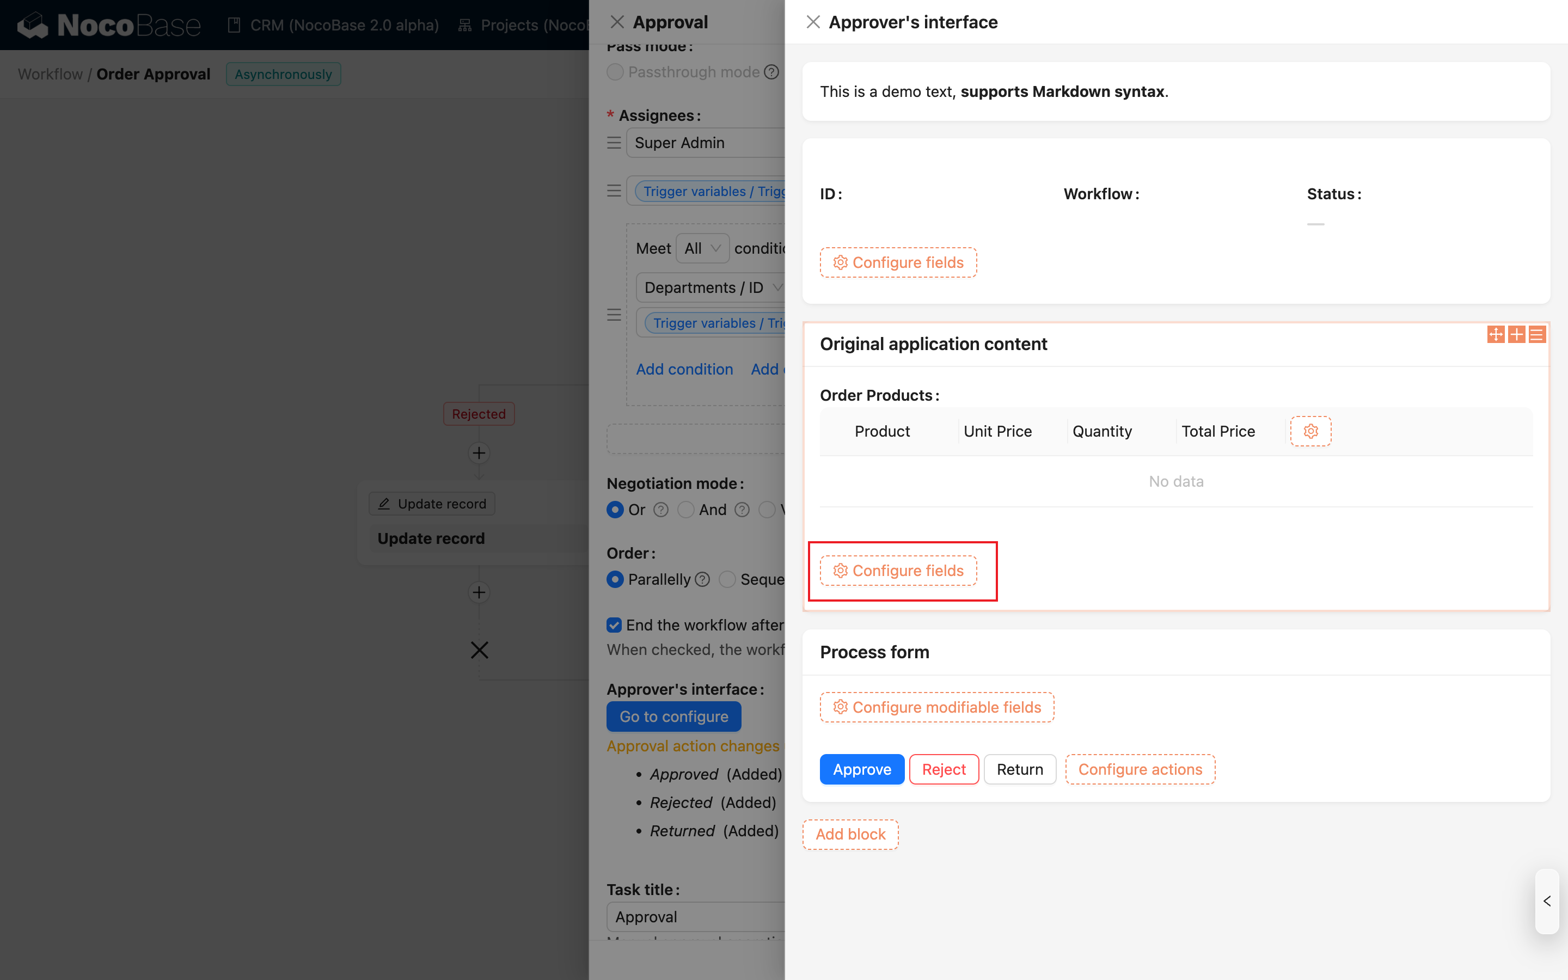Screen dimensions: 1568x980
Task: Click the help icon beside Parallelly
Action: [703, 579]
